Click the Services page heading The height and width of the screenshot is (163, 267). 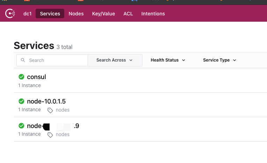34,45
